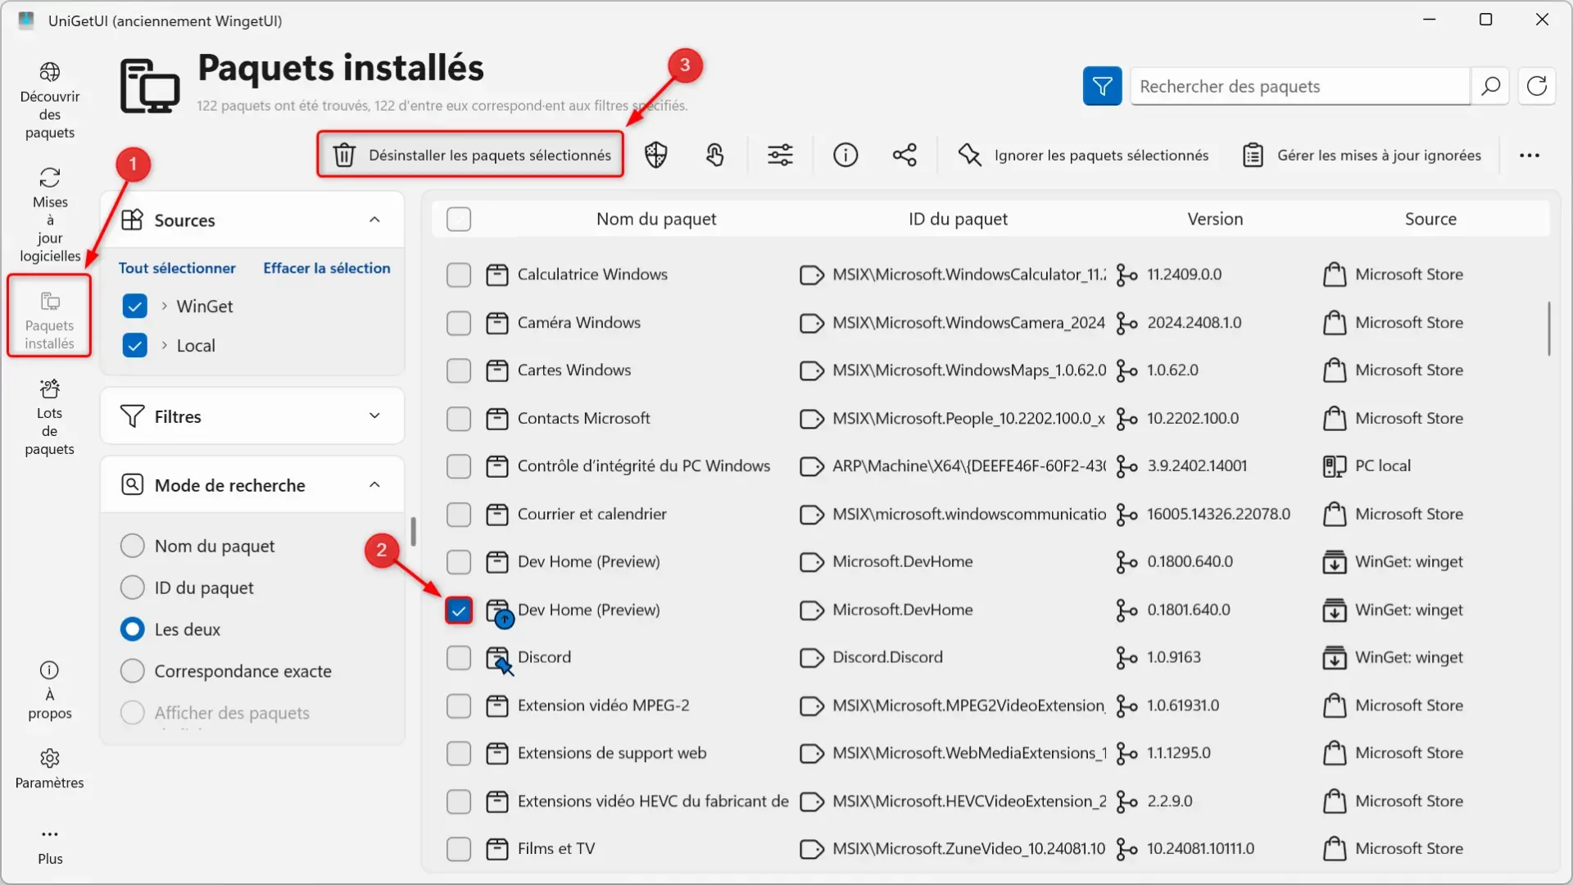Screen dimensions: 1573x885
Task: Check the Caméra Windows checkbox
Action: click(459, 323)
